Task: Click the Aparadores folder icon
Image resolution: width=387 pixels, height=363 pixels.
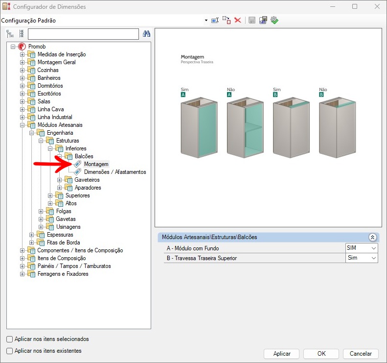Action: (x=68, y=188)
